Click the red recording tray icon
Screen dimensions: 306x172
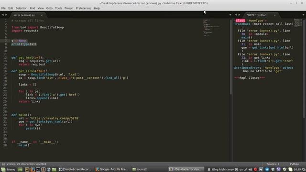coord(255,169)
